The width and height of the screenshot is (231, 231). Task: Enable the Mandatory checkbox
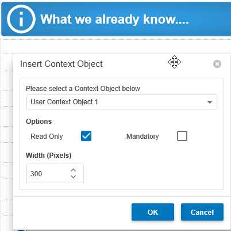coord(182,136)
